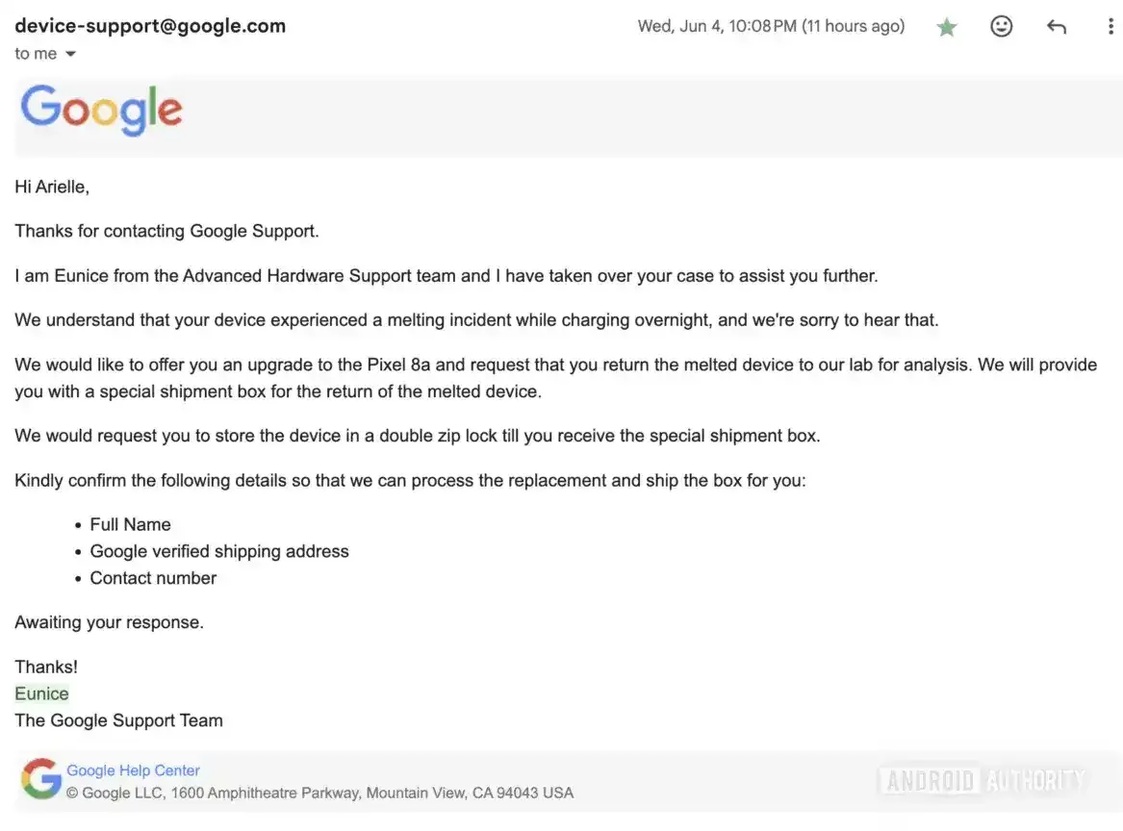Image resolution: width=1123 pixels, height=831 pixels.
Task: Click the Android Authority watermark
Action: [983, 779]
